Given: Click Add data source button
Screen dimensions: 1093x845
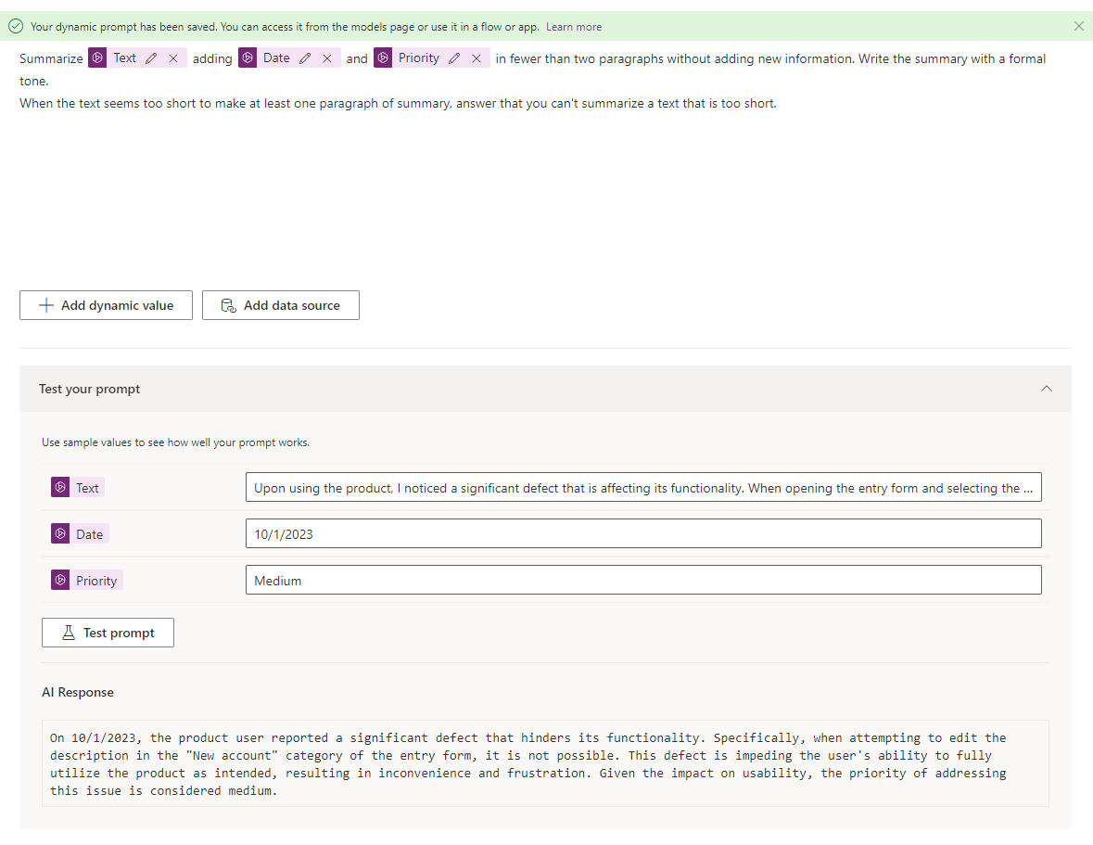Looking at the screenshot, I should tap(281, 305).
